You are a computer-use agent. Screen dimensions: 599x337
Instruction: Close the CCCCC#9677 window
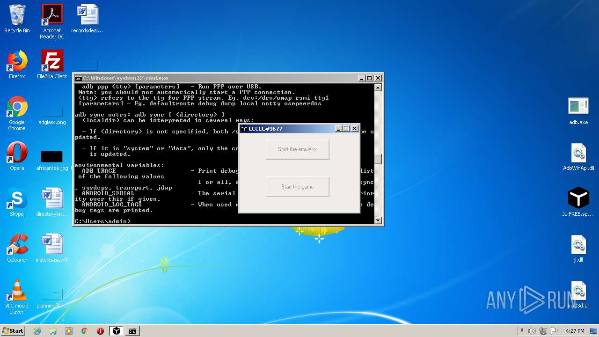point(355,129)
